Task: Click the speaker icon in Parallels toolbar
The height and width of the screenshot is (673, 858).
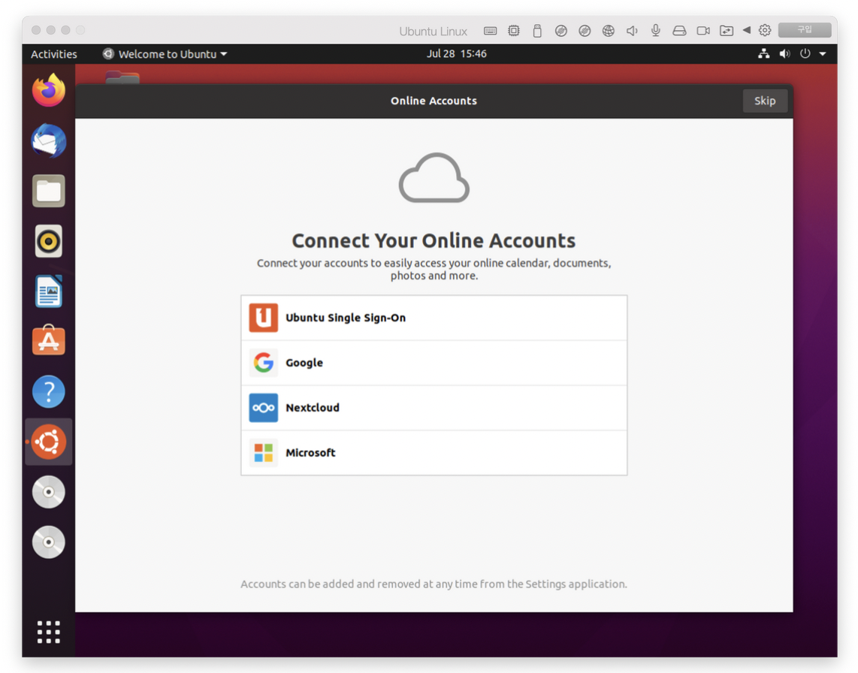Action: [x=632, y=31]
